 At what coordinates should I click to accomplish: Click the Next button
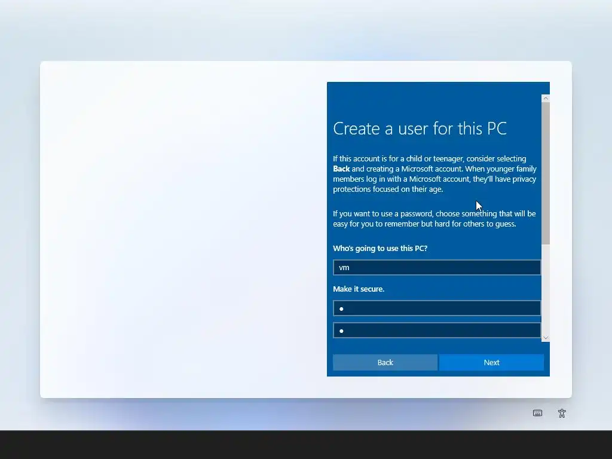(491, 362)
